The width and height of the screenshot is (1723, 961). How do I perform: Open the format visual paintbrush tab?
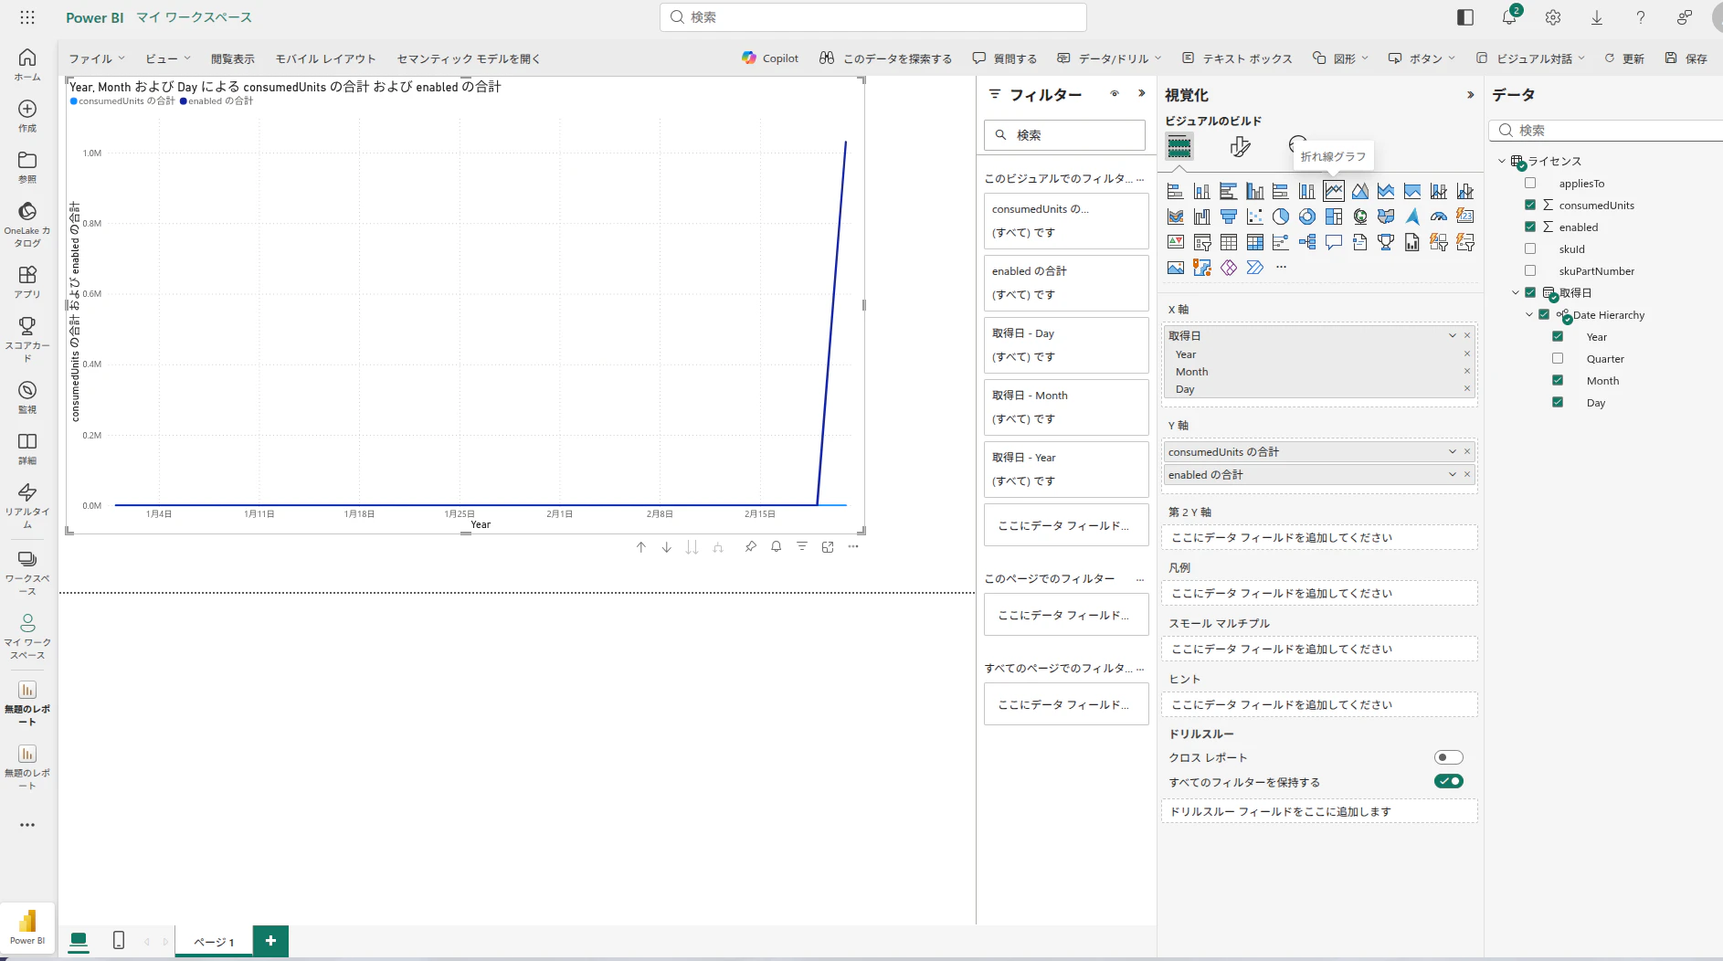(1240, 146)
